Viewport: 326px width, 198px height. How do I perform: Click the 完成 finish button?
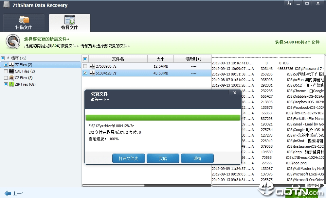click(x=163, y=158)
